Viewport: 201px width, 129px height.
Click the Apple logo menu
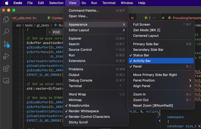point(7,3)
